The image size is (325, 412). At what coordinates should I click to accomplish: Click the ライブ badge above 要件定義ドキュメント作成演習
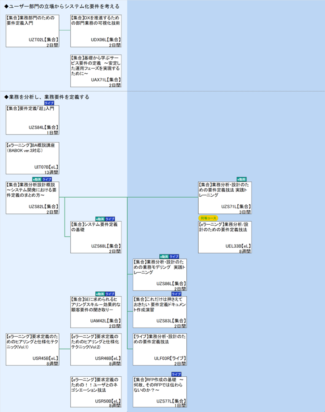(176, 294)
